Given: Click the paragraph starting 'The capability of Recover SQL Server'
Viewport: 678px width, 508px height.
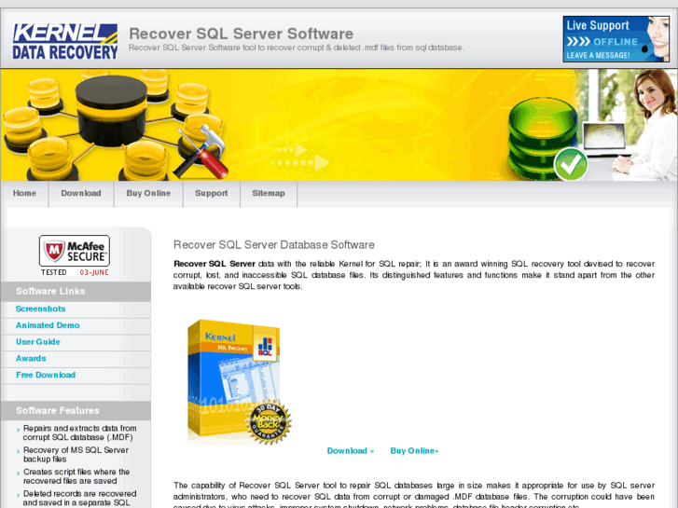Looking at the screenshot, I should pos(414,496).
